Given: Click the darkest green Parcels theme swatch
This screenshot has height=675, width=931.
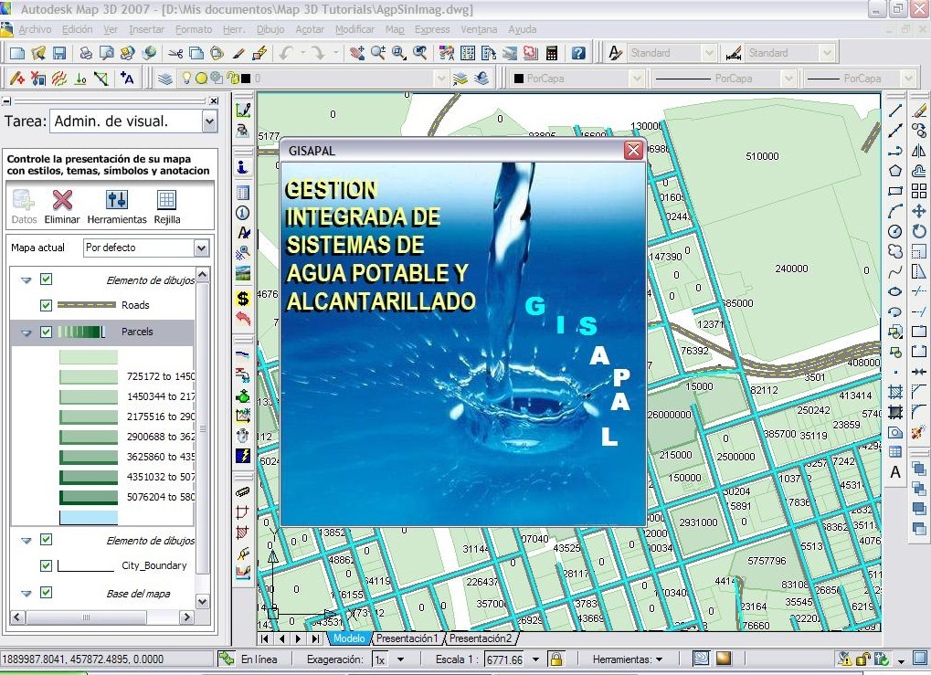Looking at the screenshot, I should [89, 498].
